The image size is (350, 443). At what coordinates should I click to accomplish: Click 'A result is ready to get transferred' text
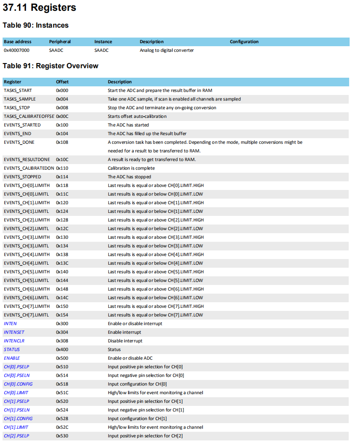point(151,160)
